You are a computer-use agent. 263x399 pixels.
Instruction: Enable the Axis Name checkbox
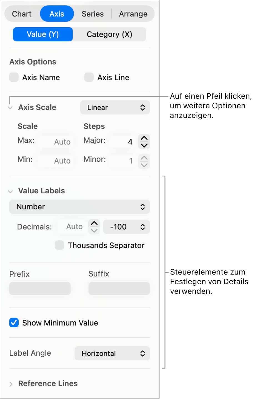click(14, 77)
